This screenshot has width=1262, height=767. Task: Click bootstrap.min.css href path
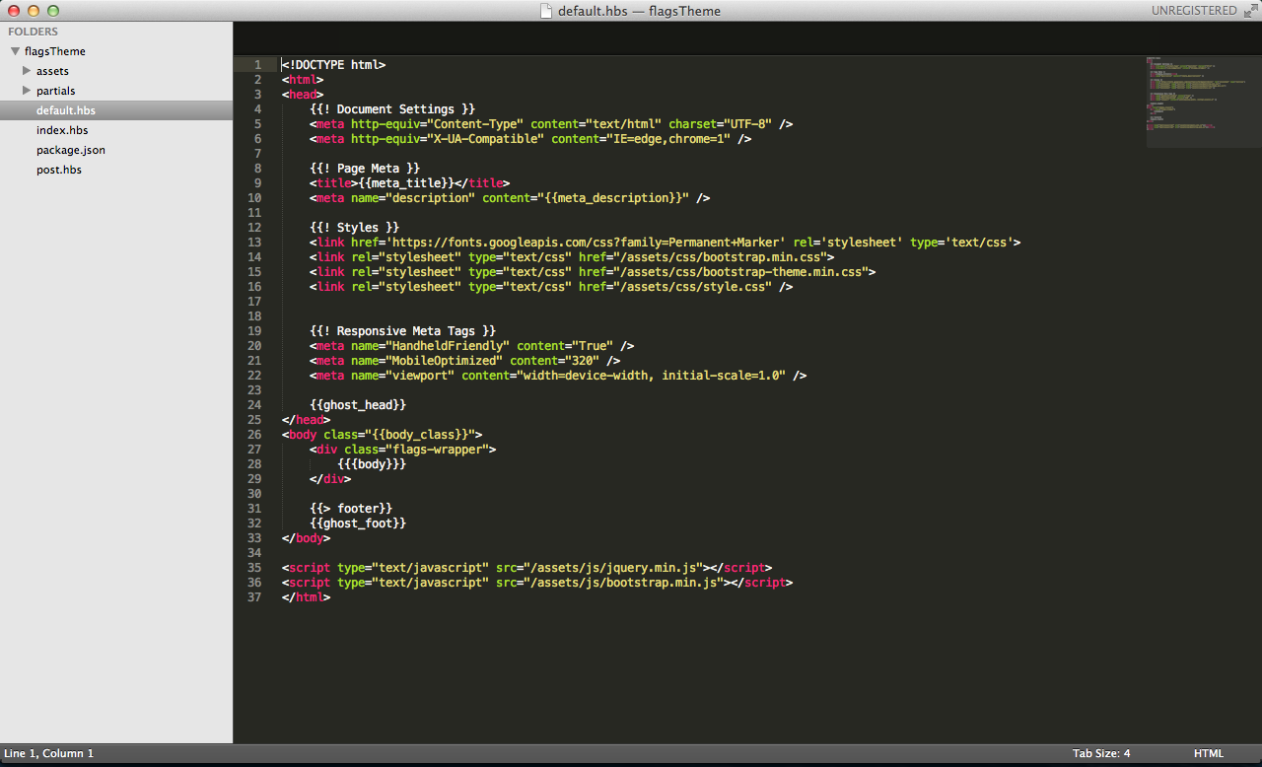724,257
